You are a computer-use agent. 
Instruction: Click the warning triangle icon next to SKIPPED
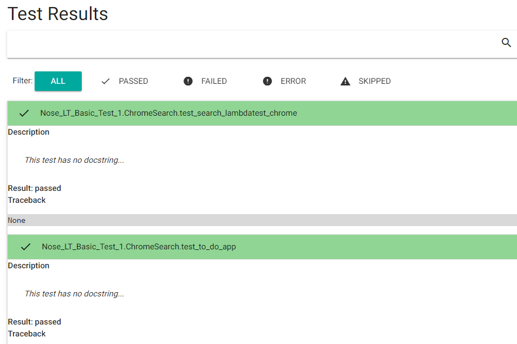345,81
